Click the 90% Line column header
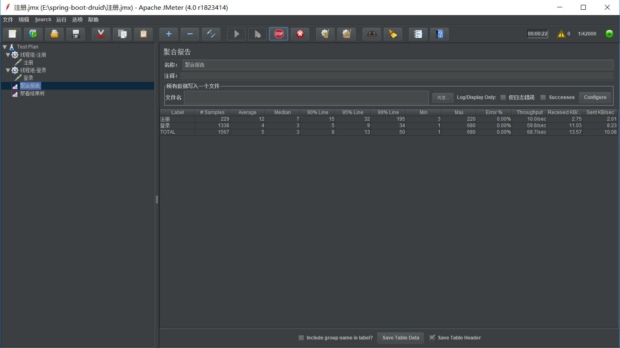620x348 pixels. 318,112
